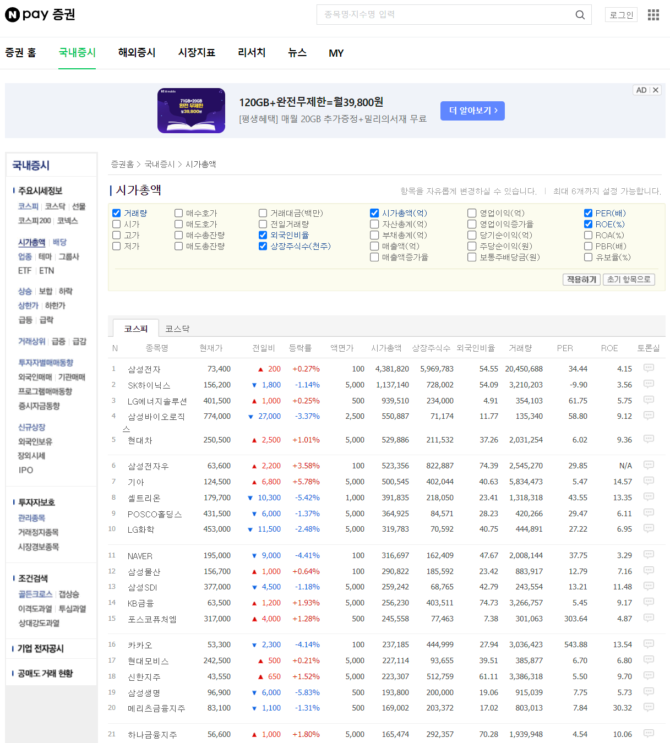Open discussion board icon for NAVER

pos(649,555)
